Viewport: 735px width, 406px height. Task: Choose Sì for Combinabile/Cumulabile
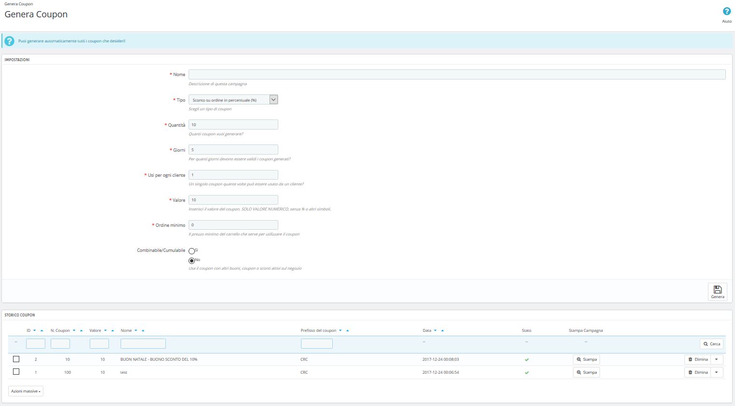point(191,251)
